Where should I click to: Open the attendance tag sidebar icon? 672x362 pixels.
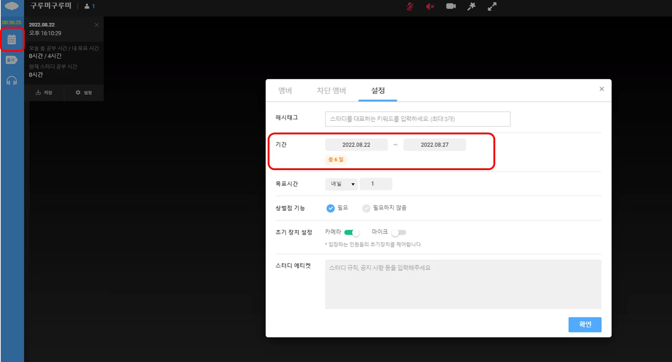coord(12,60)
